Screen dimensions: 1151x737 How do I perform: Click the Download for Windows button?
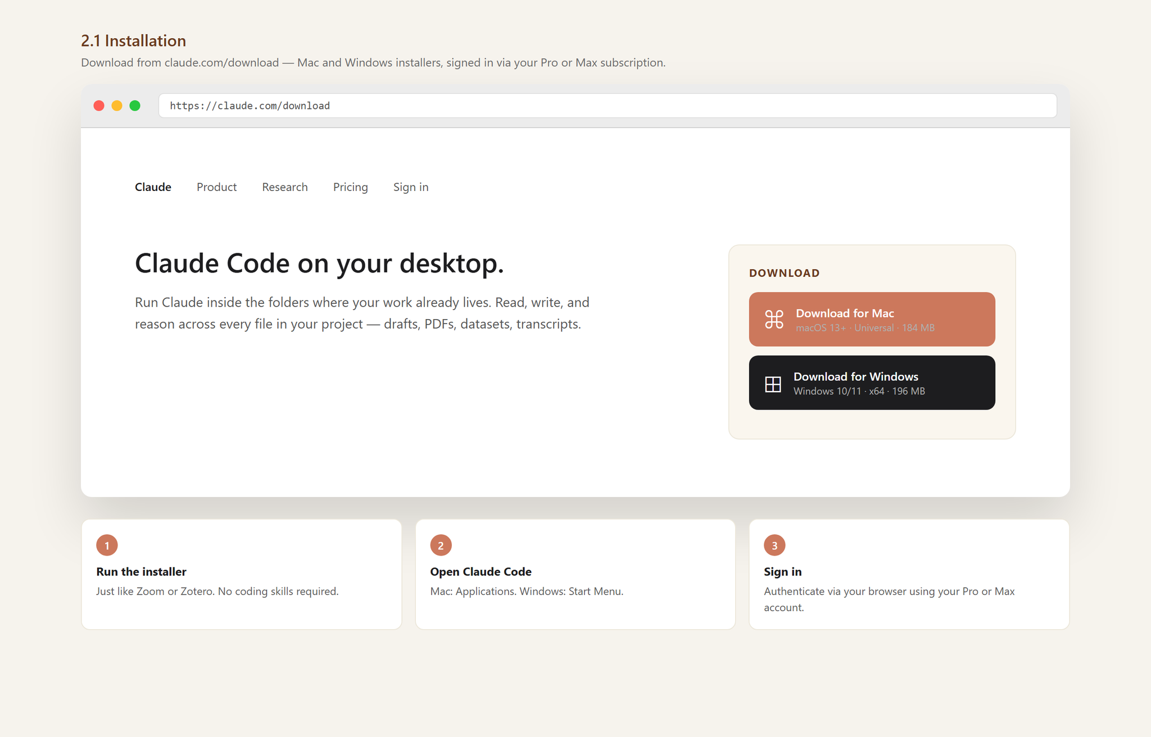(x=872, y=383)
